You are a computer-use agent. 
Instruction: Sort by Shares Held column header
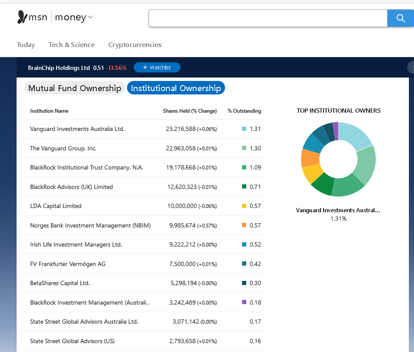189,111
